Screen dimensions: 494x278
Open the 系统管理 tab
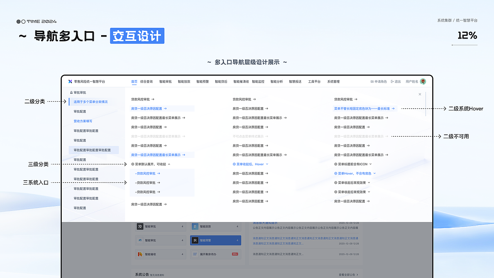pyautogui.click(x=333, y=81)
